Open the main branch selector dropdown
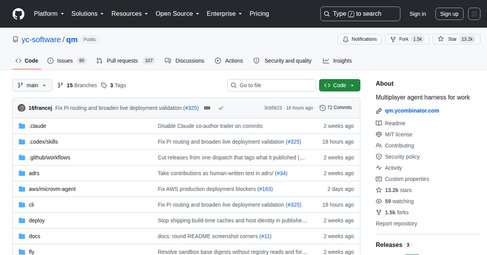Viewport: 487px width, 255px height. point(32,85)
